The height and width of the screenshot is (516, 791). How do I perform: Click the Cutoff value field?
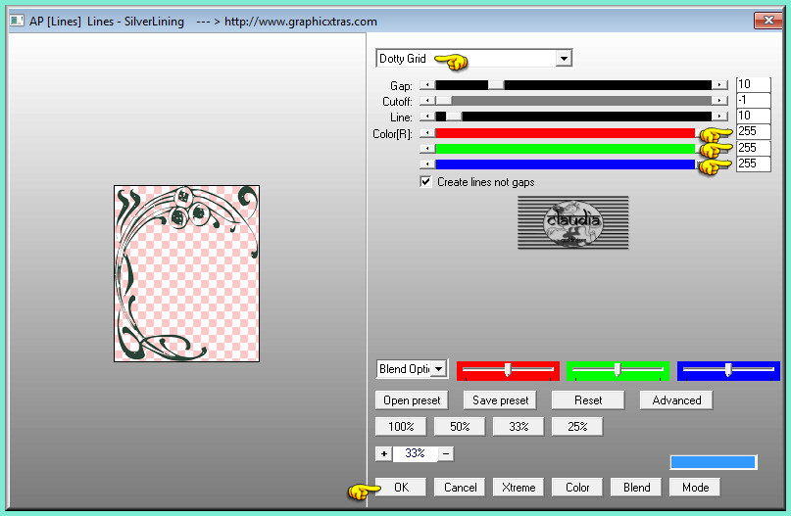(x=753, y=100)
